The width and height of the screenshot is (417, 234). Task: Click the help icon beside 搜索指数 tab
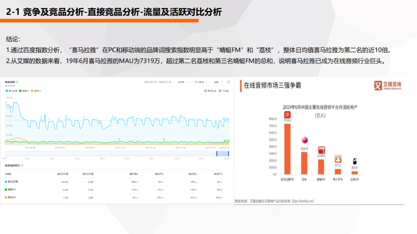coord(17,82)
